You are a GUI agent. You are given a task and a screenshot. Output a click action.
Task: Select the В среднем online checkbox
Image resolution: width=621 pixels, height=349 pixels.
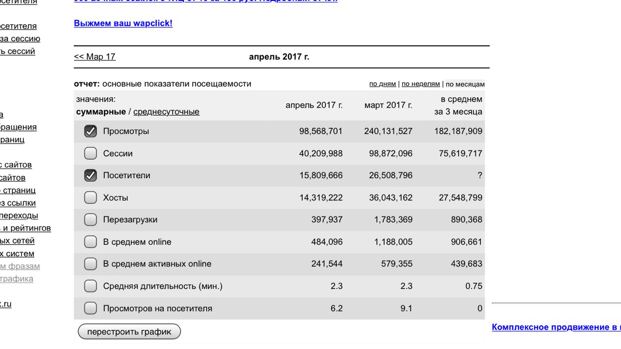(x=91, y=242)
